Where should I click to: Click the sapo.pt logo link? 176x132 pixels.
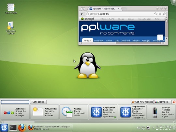tap(88, 19)
